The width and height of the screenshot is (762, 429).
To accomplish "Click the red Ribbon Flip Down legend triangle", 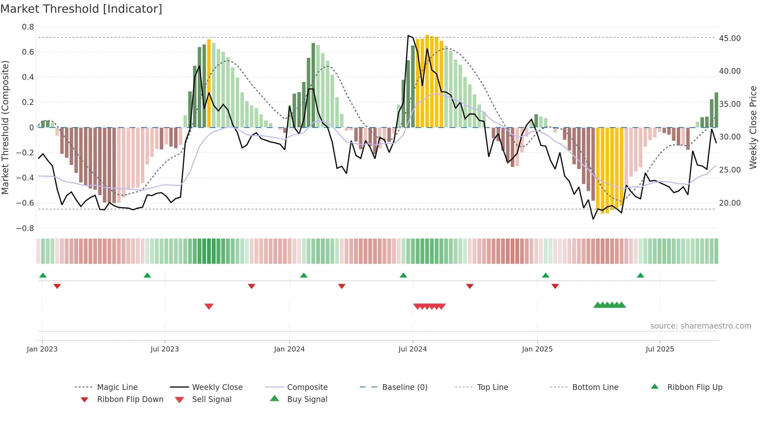I will coord(84,400).
